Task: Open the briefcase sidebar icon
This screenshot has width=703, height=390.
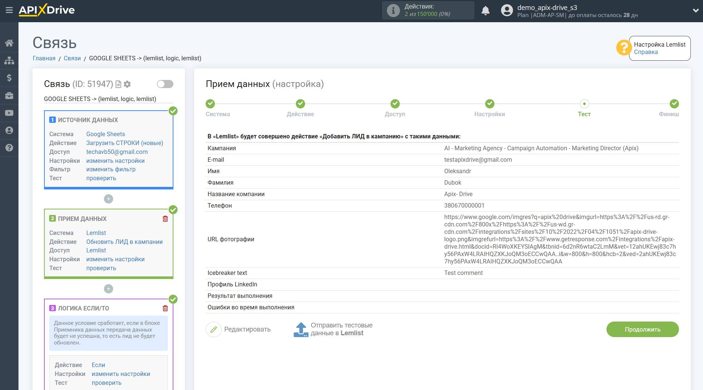Action: pos(9,95)
